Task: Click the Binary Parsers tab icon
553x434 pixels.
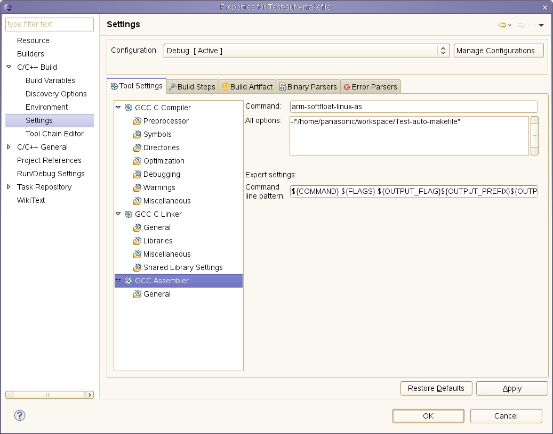Action: coord(283,87)
